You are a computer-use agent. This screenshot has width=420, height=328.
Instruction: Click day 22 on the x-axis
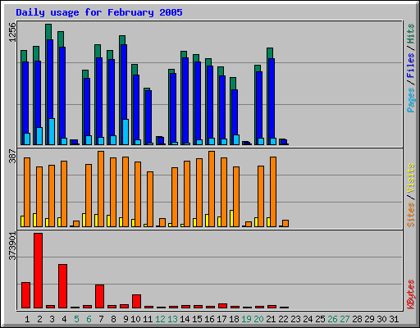pos(283,319)
